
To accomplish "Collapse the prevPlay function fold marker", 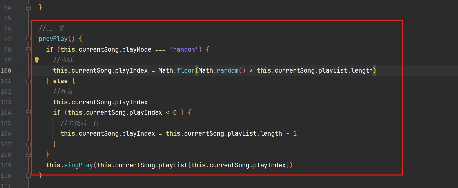I will [29, 39].
